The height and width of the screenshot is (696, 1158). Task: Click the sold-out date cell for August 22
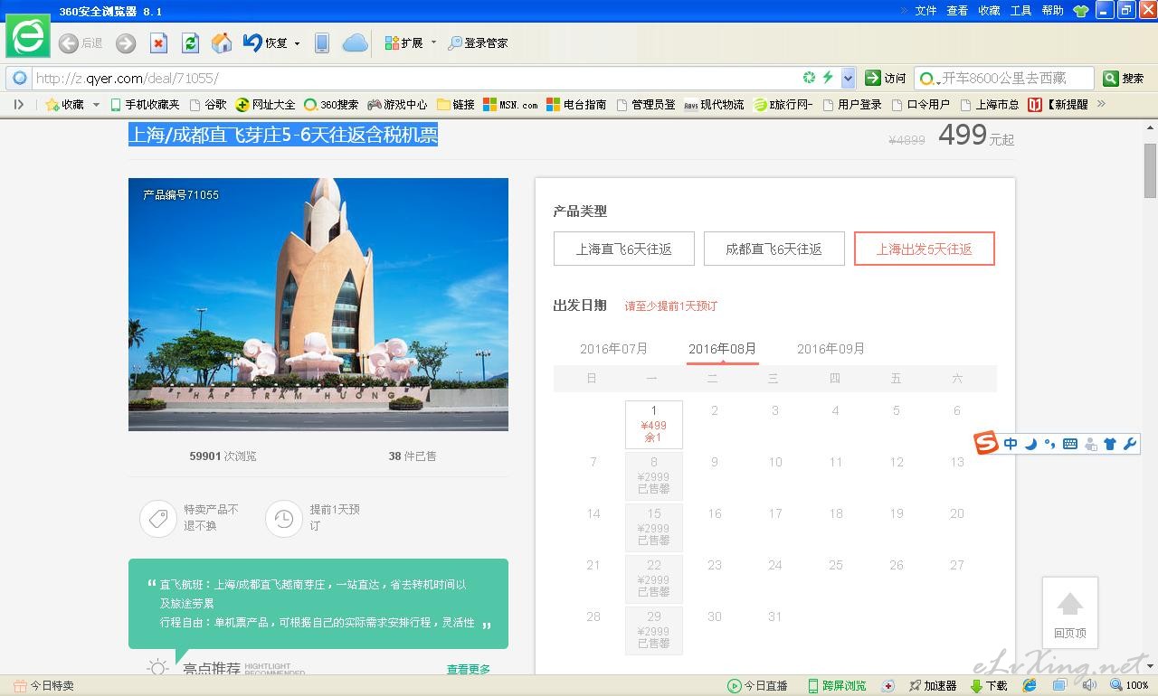[x=654, y=579]
